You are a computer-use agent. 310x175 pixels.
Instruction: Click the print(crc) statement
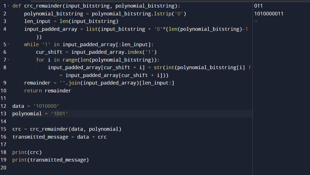tap(27, 152)
